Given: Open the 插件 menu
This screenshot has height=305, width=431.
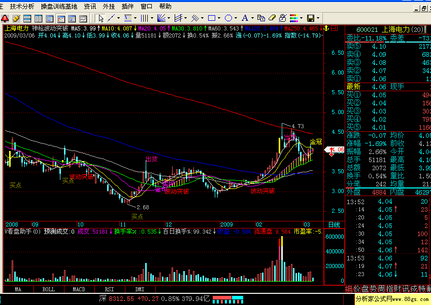Looking at the screenshot, I should click(127, 6).
